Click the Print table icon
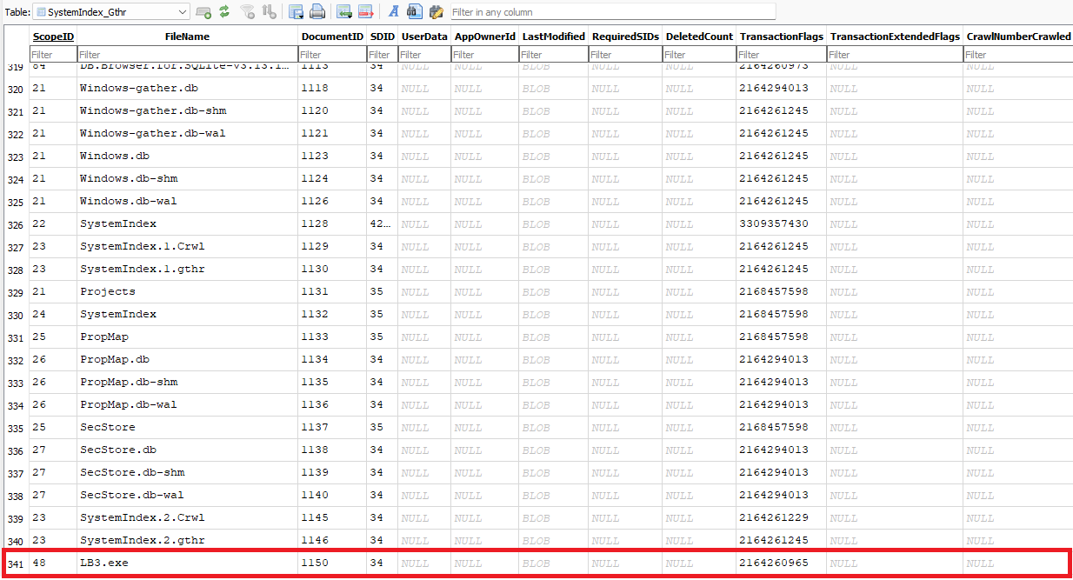 pos(318,12)
